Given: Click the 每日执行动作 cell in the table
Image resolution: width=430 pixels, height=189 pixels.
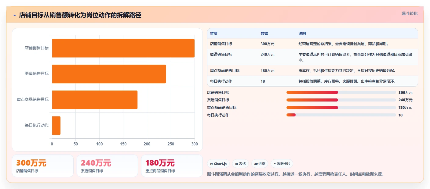Looking at the screenshot, I should [221, 81].
